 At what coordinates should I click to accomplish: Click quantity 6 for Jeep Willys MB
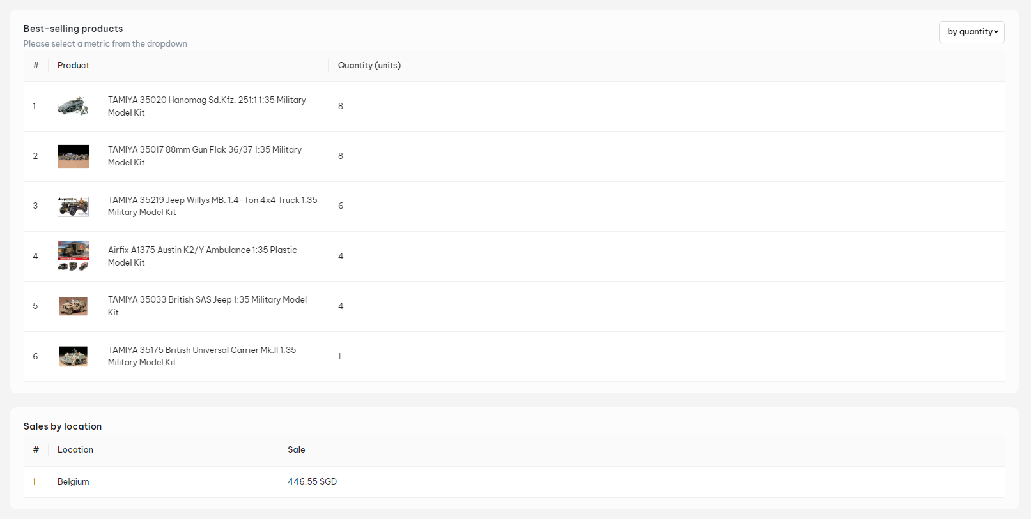(341, 206)
